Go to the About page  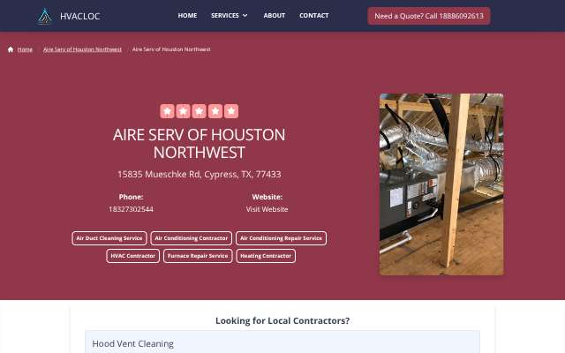click(275, 16)
